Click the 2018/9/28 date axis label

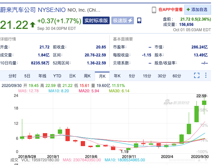click(27, 157)
